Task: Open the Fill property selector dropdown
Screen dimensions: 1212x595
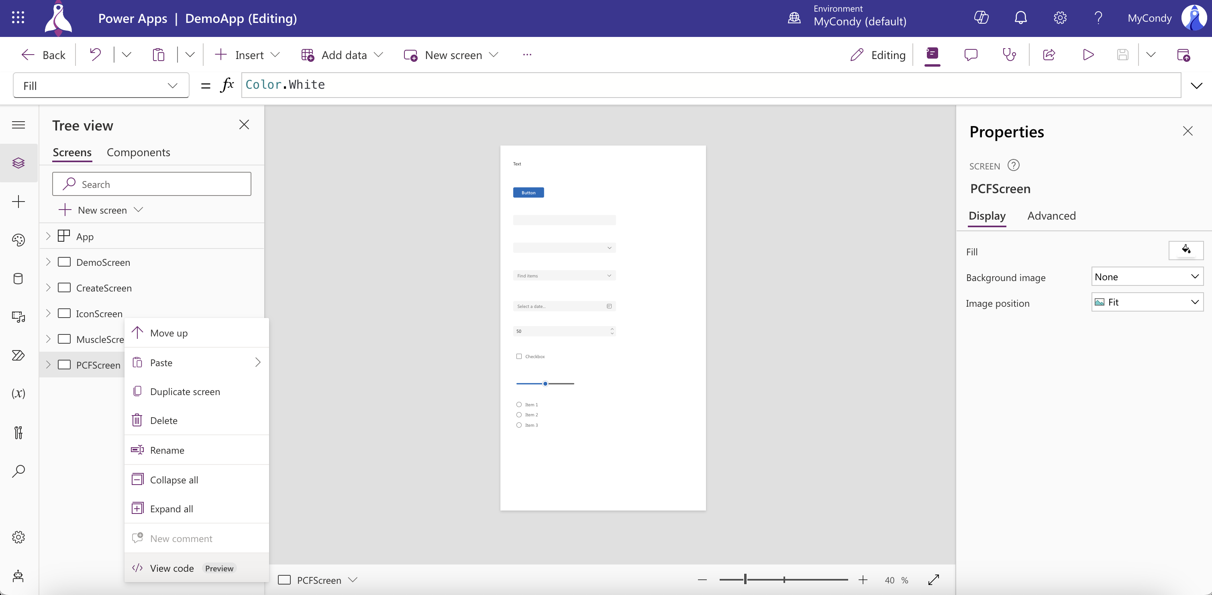Action: click(x=101, y=86)
